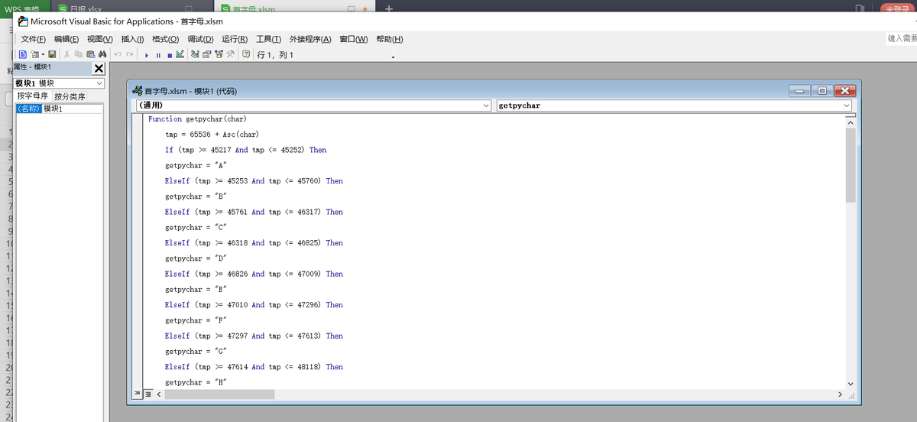Click the 模块1 name value field
917x422 pixels.
tap(73, 109)
